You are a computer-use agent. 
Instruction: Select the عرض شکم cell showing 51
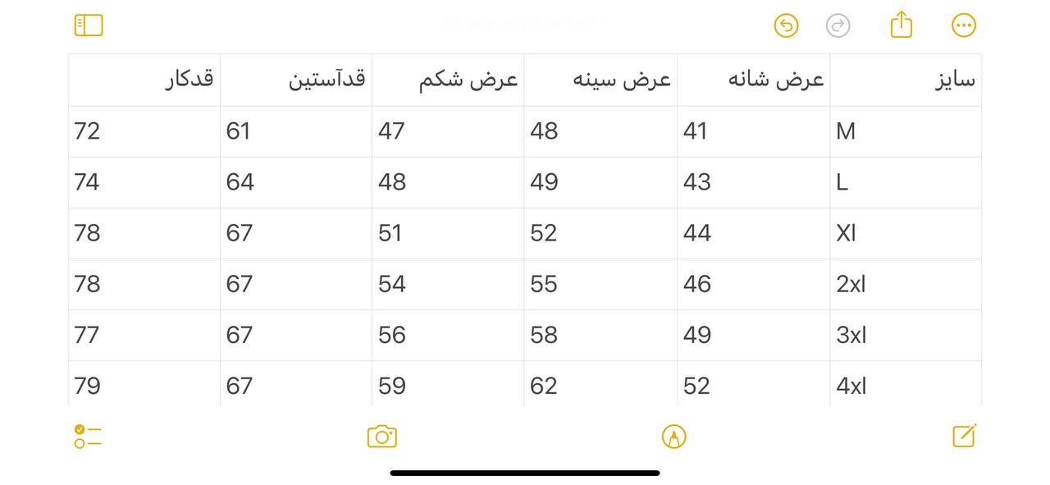[x=448, y=233]
